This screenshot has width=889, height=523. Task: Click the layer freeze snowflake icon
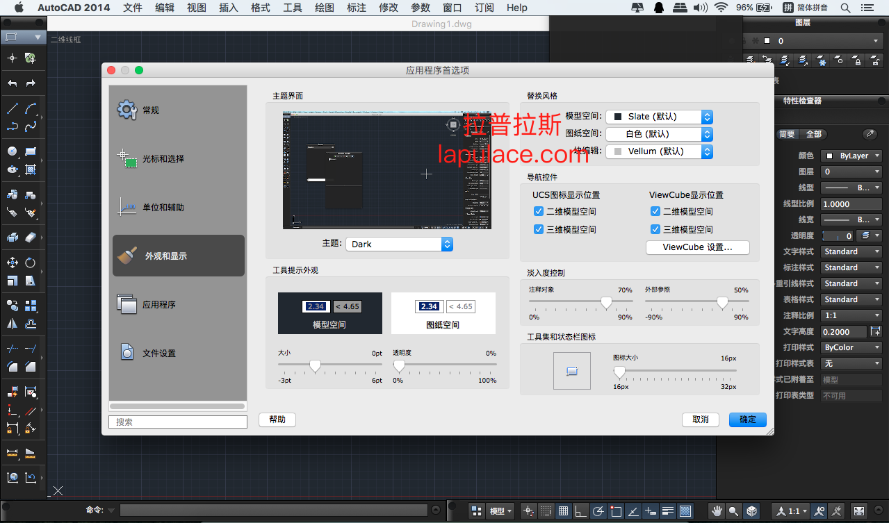[820, 61]
